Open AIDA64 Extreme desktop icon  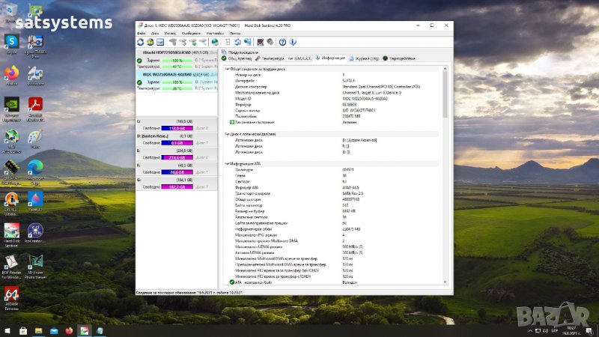click(x=11, y=294)
